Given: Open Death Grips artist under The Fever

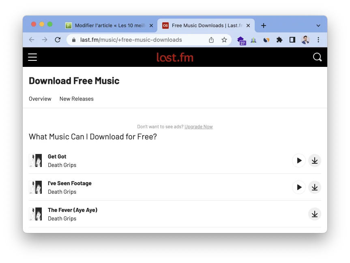Looking at the screenshot, I should 62,218.
